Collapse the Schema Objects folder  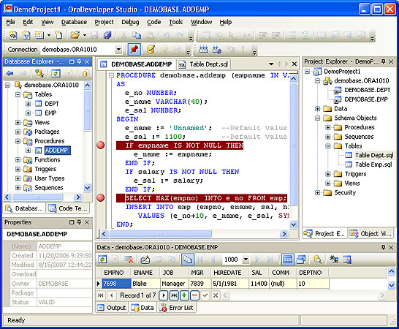[x=317, y=118]
